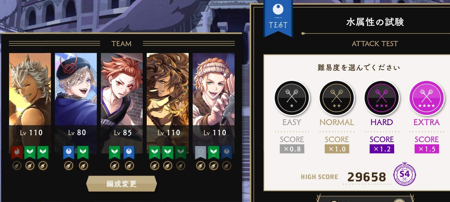Tap the blue TEST ribbon badge
Image resolution: width=450 pixels, height=202 pixels.
pyautogui.click(x=278, y=18)
